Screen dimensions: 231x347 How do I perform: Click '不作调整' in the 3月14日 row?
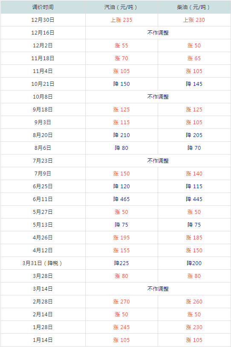pyautogui.click(x=158, y=289)
